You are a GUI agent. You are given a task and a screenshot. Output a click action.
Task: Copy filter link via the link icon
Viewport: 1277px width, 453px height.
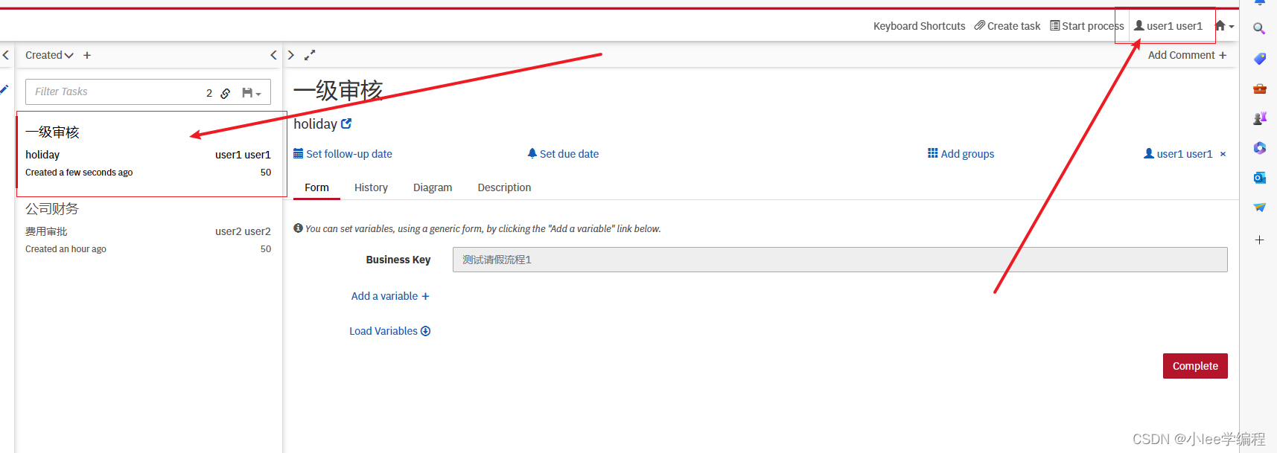click(x=225, y=93)
